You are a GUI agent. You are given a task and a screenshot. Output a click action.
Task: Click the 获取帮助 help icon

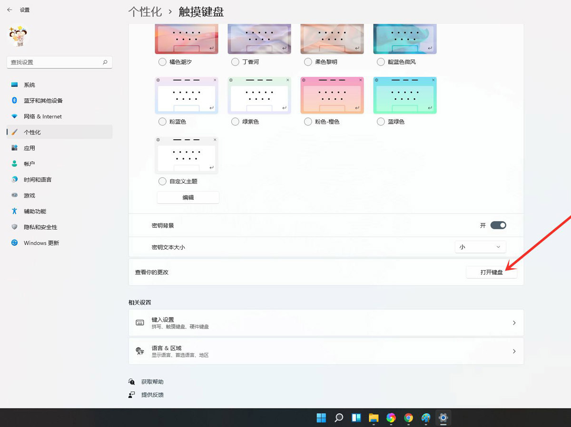131,381
